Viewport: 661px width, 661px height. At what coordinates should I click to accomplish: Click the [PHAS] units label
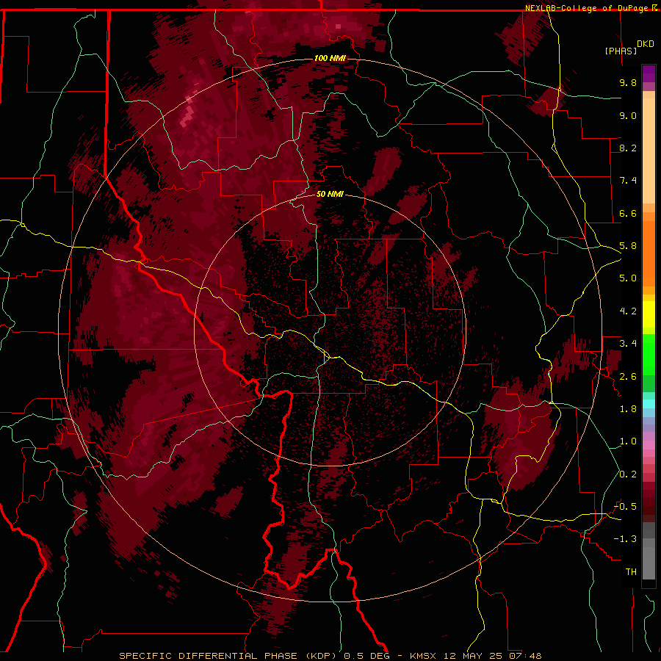pyautogui.click(x=621, y=51)
